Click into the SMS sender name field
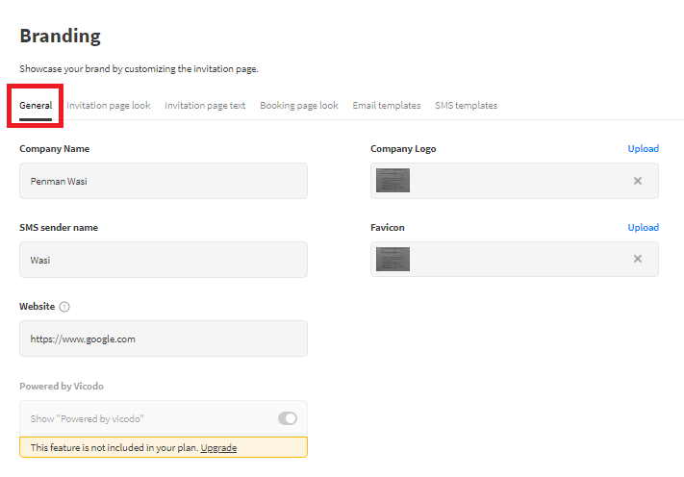The image size is (684, 477). pyautogui.click(x=164, y=260)
